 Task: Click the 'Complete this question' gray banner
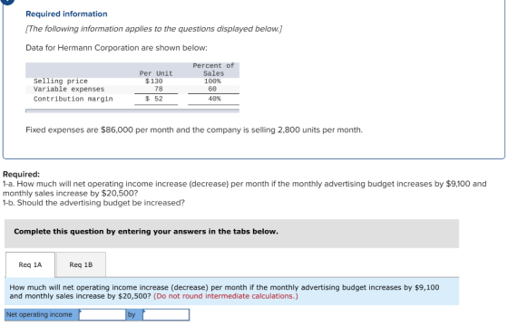click(x=231, y=234)
